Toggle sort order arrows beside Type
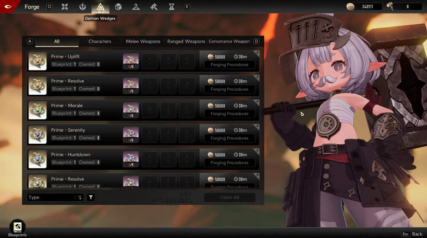 coord(80,197)
